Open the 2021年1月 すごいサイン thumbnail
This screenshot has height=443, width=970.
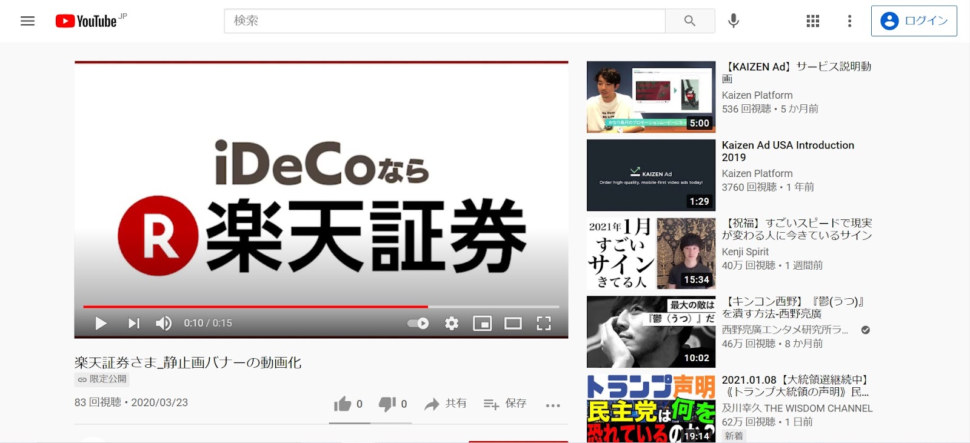point(651,253)
